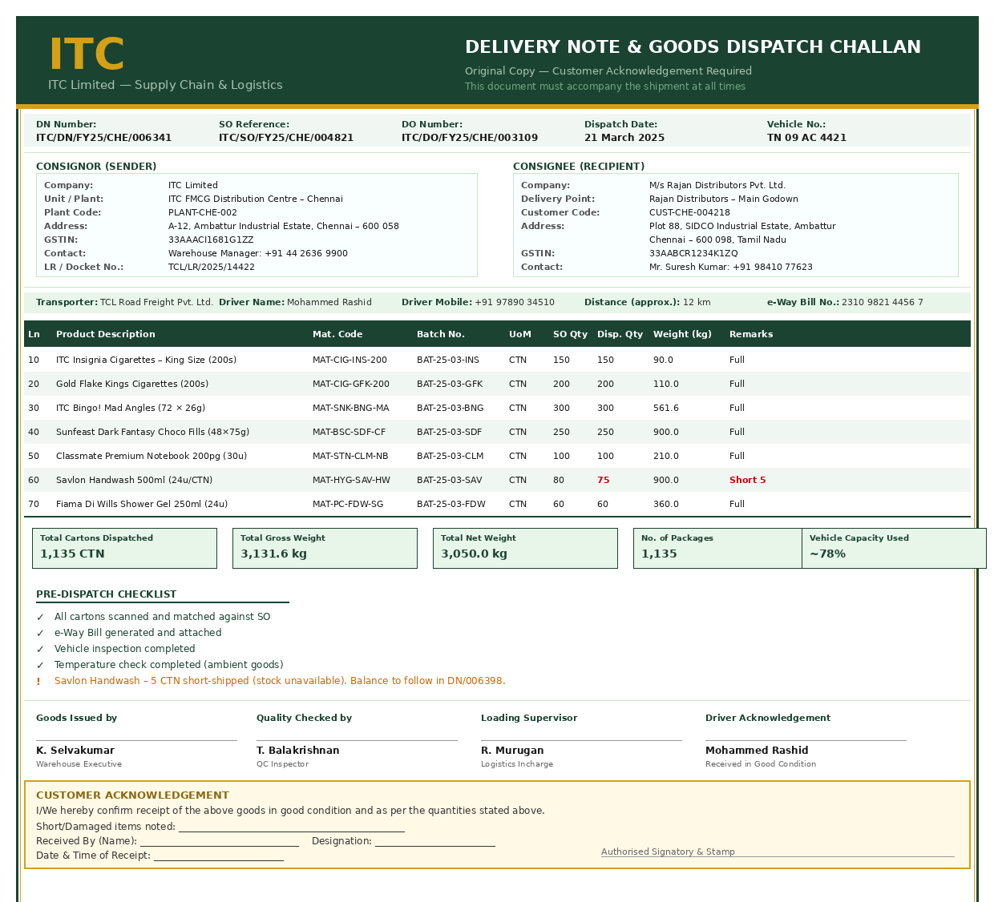Screen dimensions: 994x902
Task: Click the Short/Damaged items noted blank field
Action: pyautogui.click(x=292, y=828)
